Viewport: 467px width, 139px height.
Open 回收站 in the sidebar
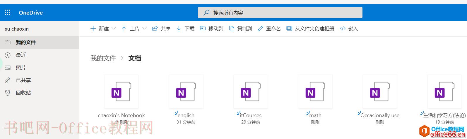(x=40, y=93)
